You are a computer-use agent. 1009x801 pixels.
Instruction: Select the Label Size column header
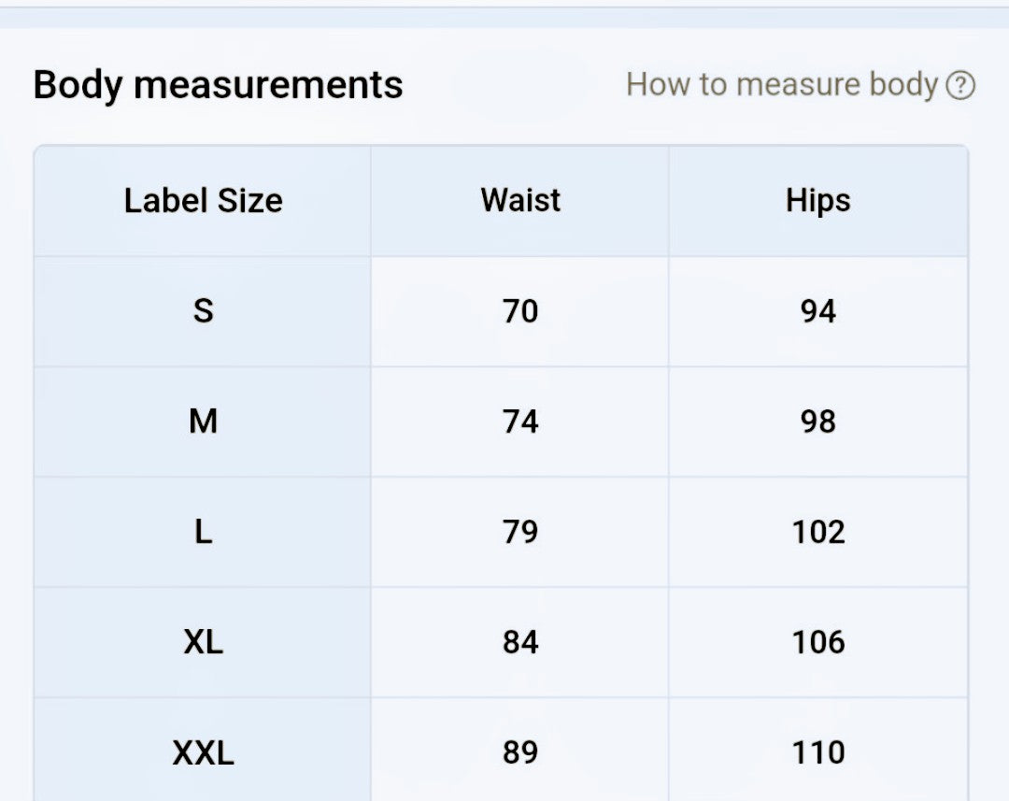[203, 201]
